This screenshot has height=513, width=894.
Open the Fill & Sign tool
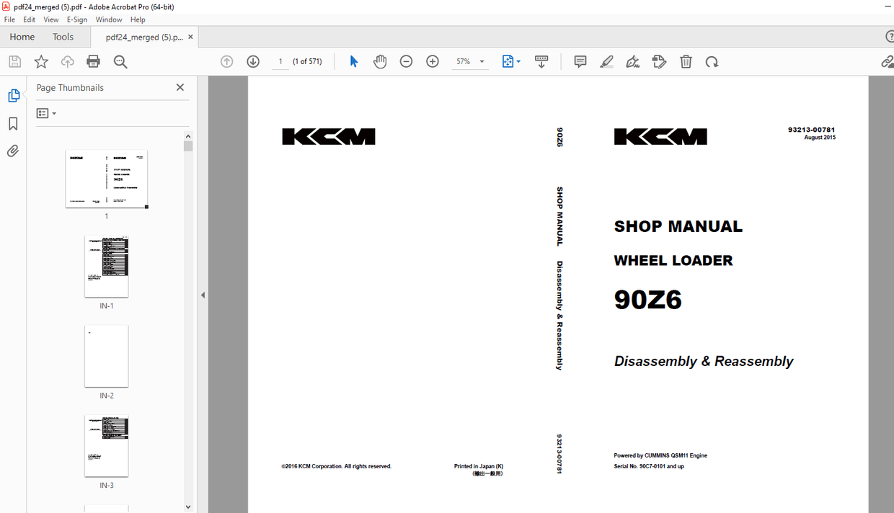pyautogui.click(x=659, y=61)
